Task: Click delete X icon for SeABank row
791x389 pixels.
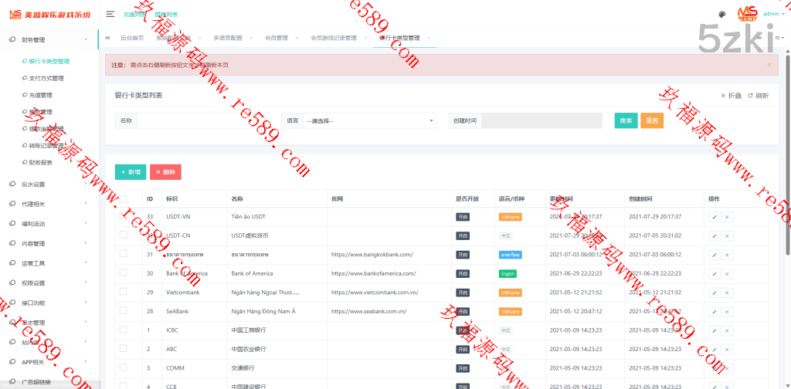Action: [x=727, y=311]
